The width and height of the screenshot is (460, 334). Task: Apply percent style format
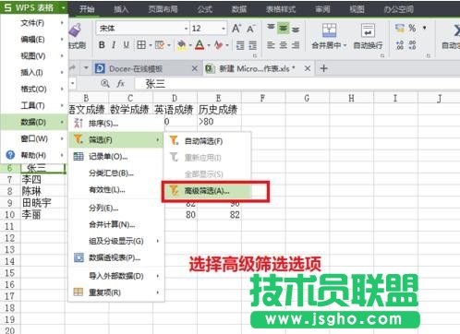412,29
